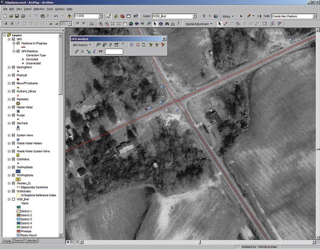Screen dimensions: 320x250
Task: Click the Find binoculars icon
Action: pyautogui.click(x=167, y=24)
